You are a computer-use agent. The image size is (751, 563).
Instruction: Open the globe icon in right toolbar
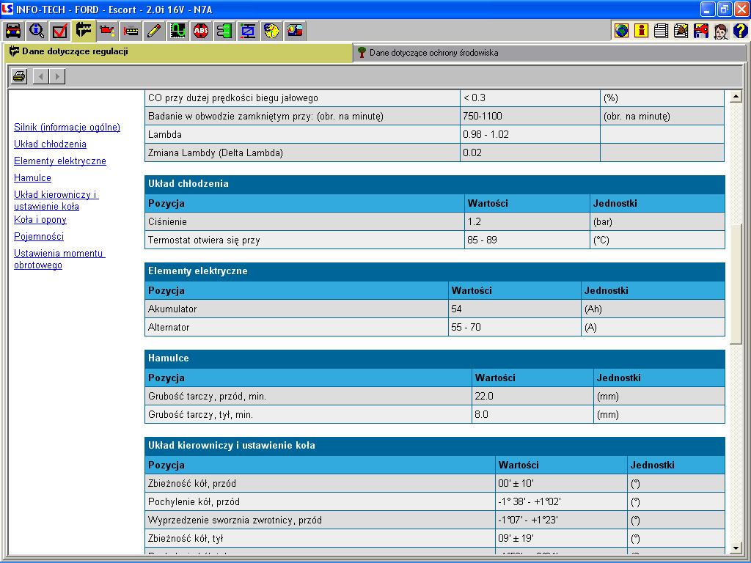(622, 31)
